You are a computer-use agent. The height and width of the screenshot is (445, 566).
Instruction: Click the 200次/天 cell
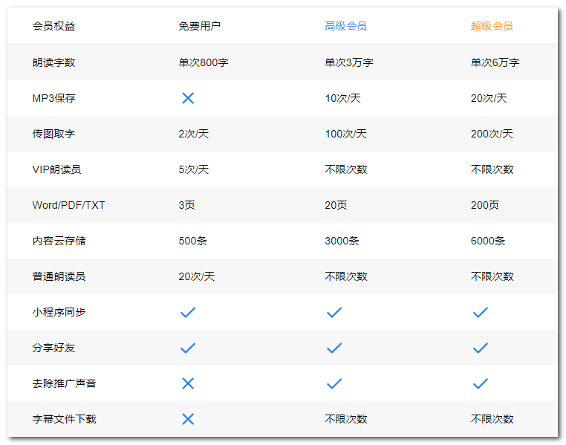(x=492, y=134)
